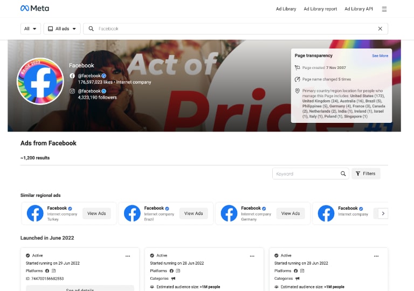Click the location pin icon in Page transparency
The image size is (414, 291).
point(298,91)
